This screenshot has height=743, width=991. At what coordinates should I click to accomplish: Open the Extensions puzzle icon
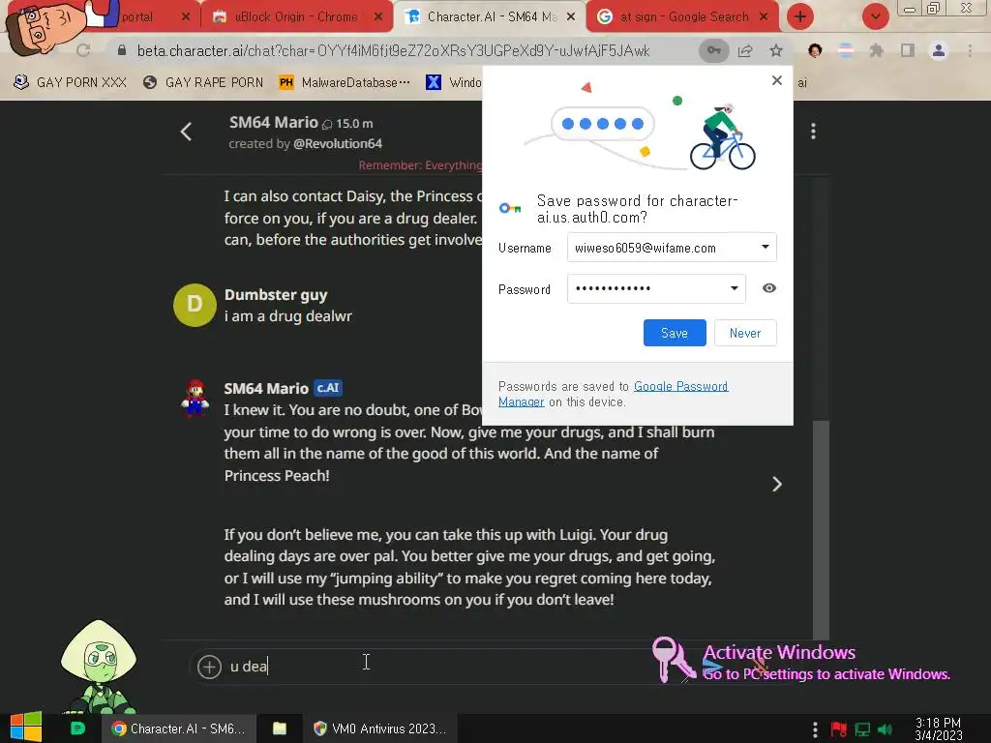(876, 50)
